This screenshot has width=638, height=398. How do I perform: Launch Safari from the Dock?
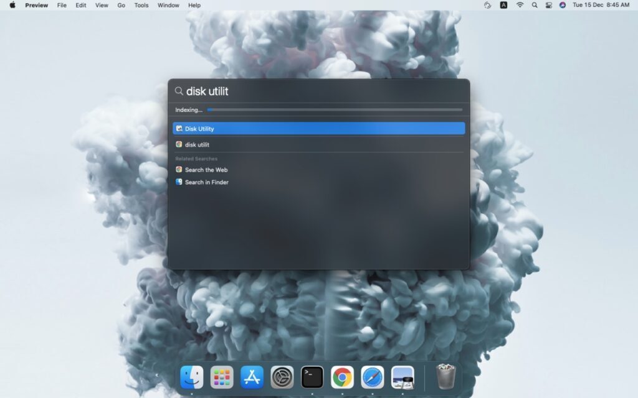click(373, 377)
